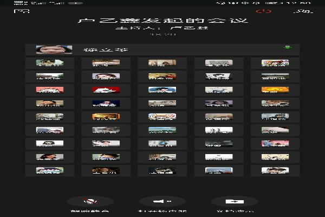Image resolution: width=325 pixels, height=217 pixels.
Task: Tap the red hang-up icon in the header
Action: pyautogui.click(x=264, y=11)
